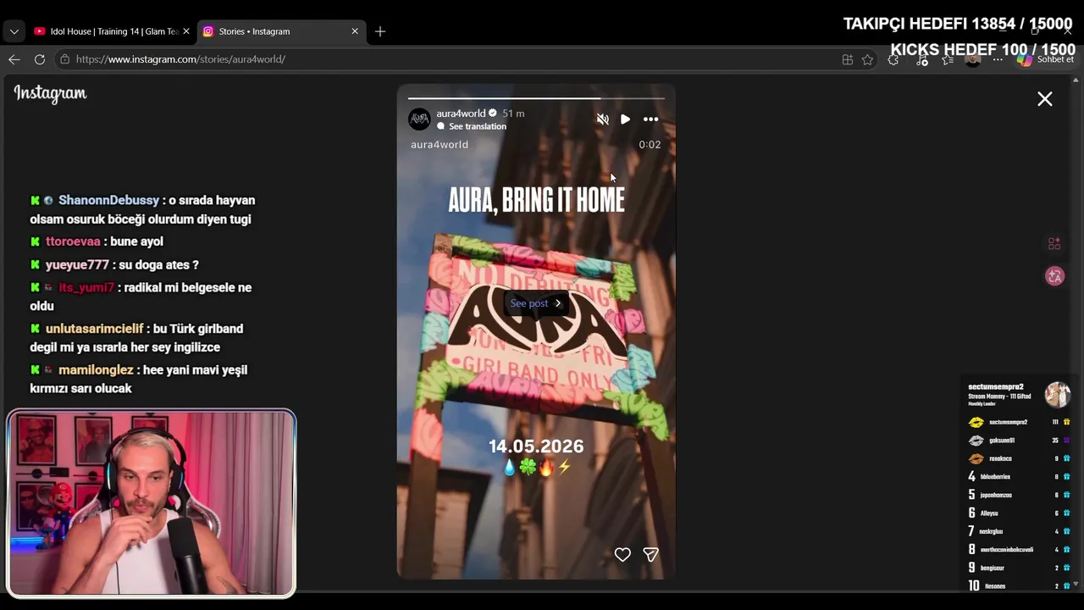1084x610 pixels.
Task: Click the pink QR/grid icon on right edge
Action: [1054, 244]
